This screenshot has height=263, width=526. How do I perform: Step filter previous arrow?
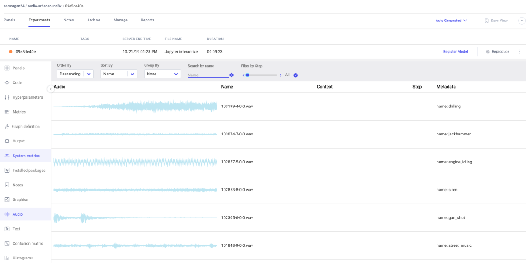pos(243,75)
